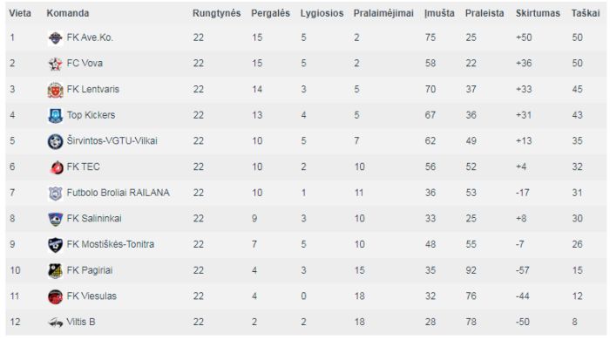This screenshot has height=340, width=610.
Task: Sort by the Pergalės column header
Action: click(270, 13)
